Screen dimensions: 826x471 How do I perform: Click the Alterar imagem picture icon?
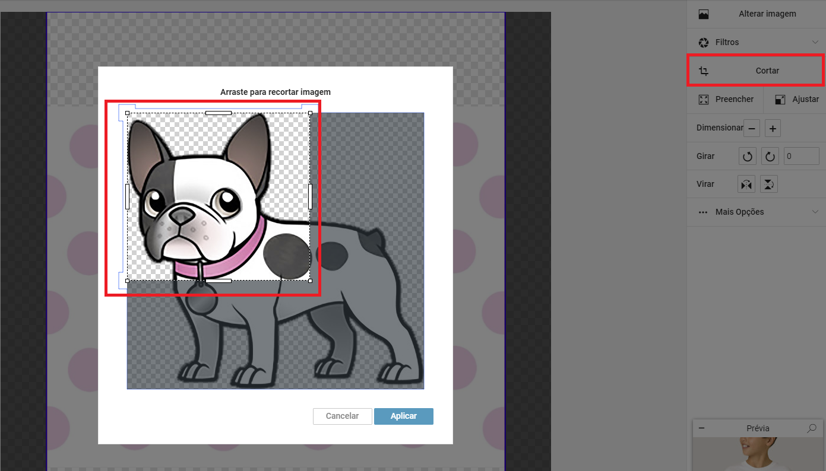704,14
